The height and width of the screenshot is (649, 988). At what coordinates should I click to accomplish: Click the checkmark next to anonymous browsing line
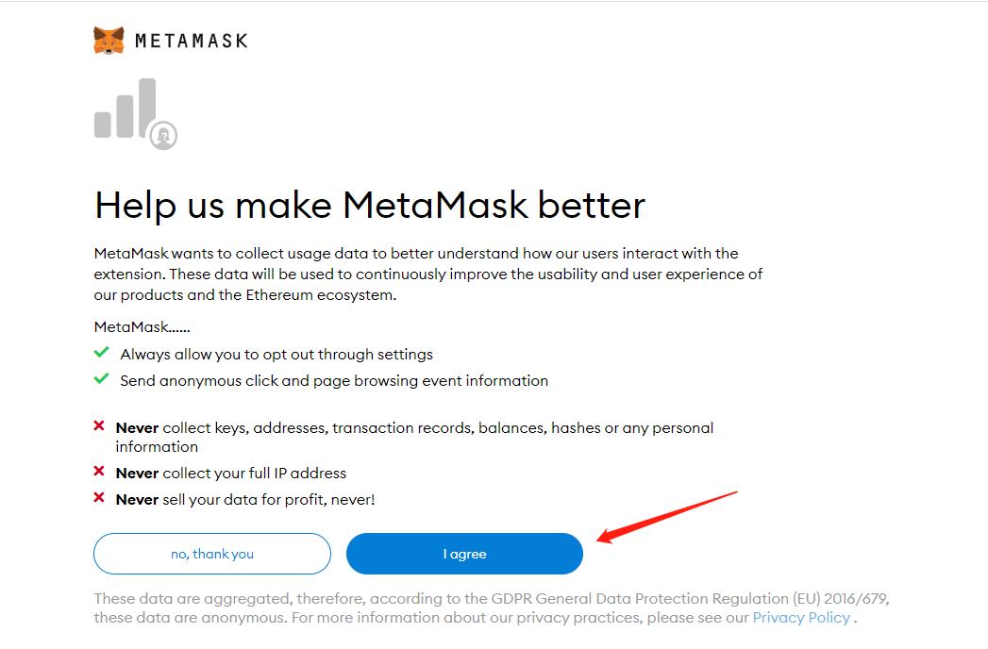tap(101, 380)
